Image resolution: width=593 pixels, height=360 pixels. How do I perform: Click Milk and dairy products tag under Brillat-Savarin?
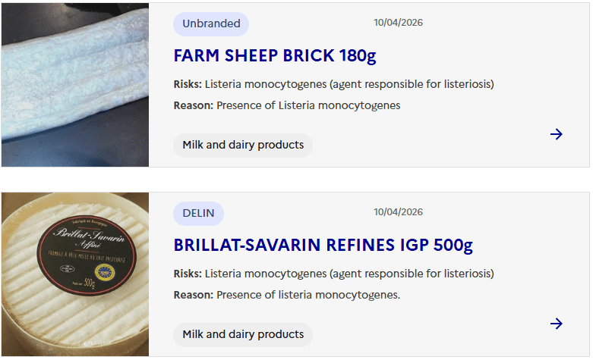click(243, 334)
